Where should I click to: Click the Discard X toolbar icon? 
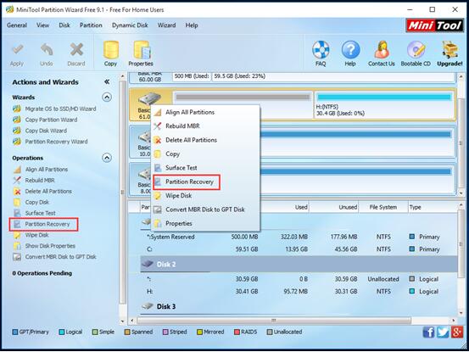pyautogui.click(x=76, y=54)
